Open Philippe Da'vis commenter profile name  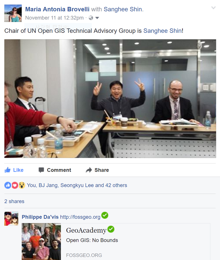[40, 217]
